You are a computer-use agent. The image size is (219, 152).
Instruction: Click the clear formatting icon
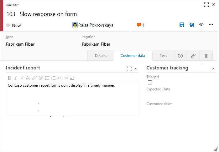pyautogui.click(x=28, y=78)
